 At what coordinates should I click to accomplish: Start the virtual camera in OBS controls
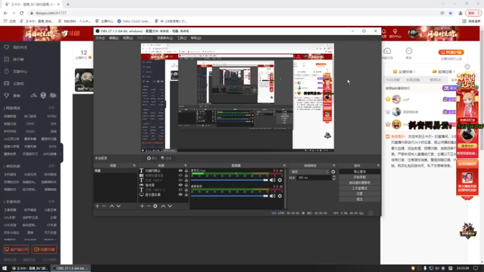[359, 183]
